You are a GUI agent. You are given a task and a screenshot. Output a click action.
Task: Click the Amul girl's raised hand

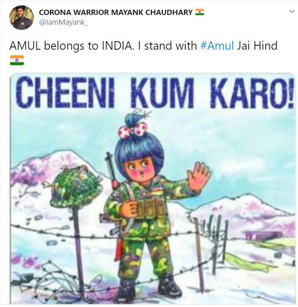[199, 177]
